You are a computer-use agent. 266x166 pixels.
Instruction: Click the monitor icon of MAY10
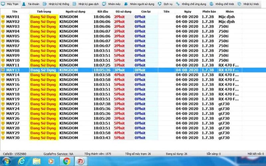click(3, 60)
